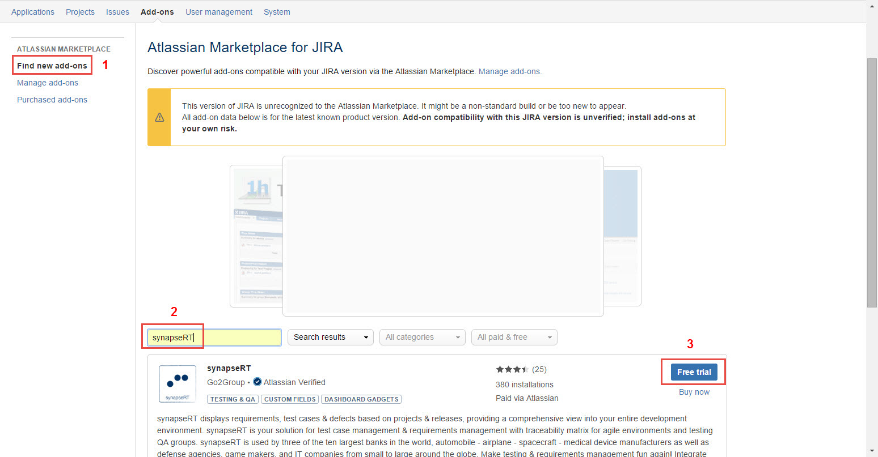Switch to the User management tab
Image resolution: width=878 pixels, height=457 pixels.
219,12
